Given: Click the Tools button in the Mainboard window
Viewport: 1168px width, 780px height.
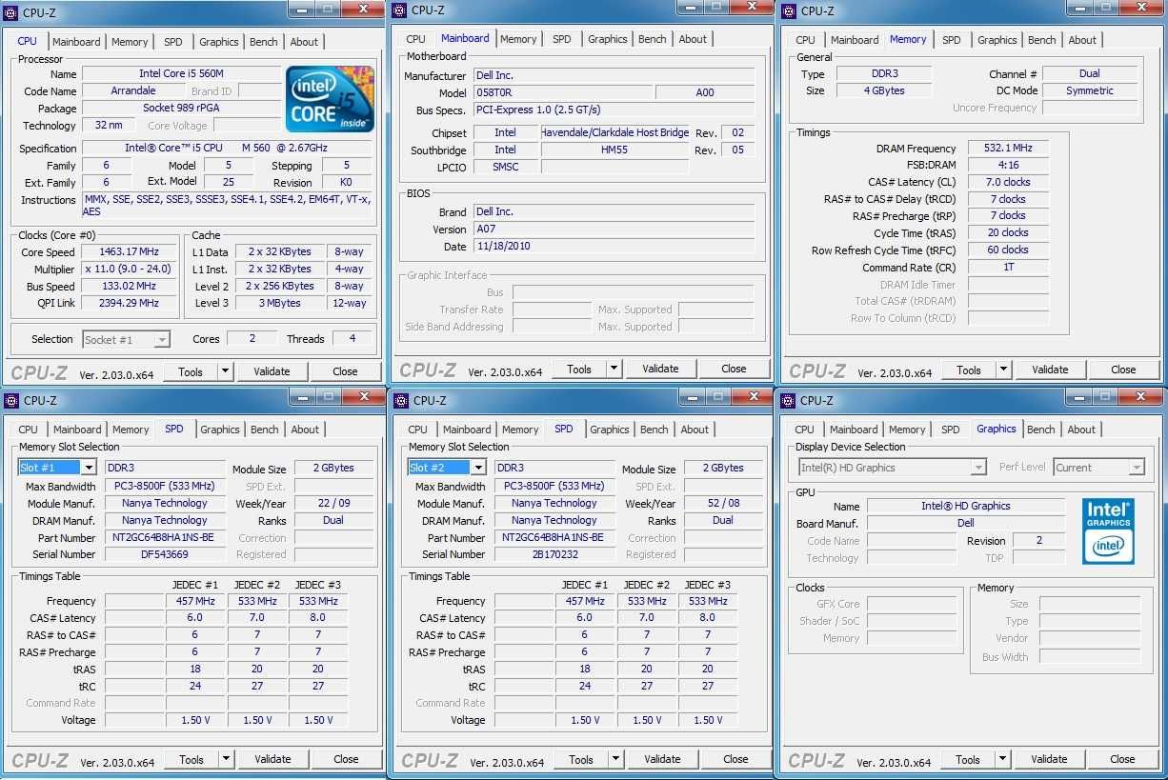Looking at the screenshot, I should [x=579, y=369].
